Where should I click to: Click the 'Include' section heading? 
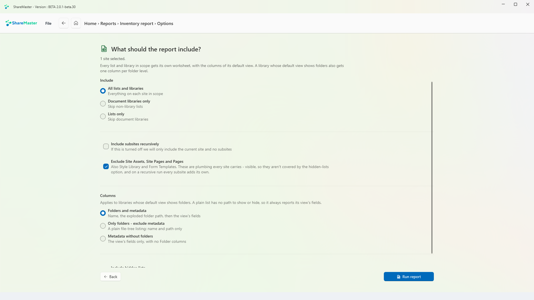pyautogui.click(x=107, y=80)
